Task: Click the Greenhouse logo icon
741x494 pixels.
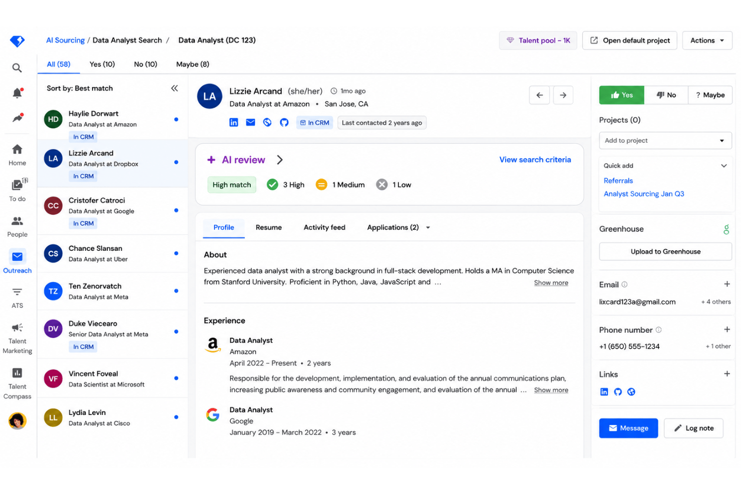Action: [726, 229]
